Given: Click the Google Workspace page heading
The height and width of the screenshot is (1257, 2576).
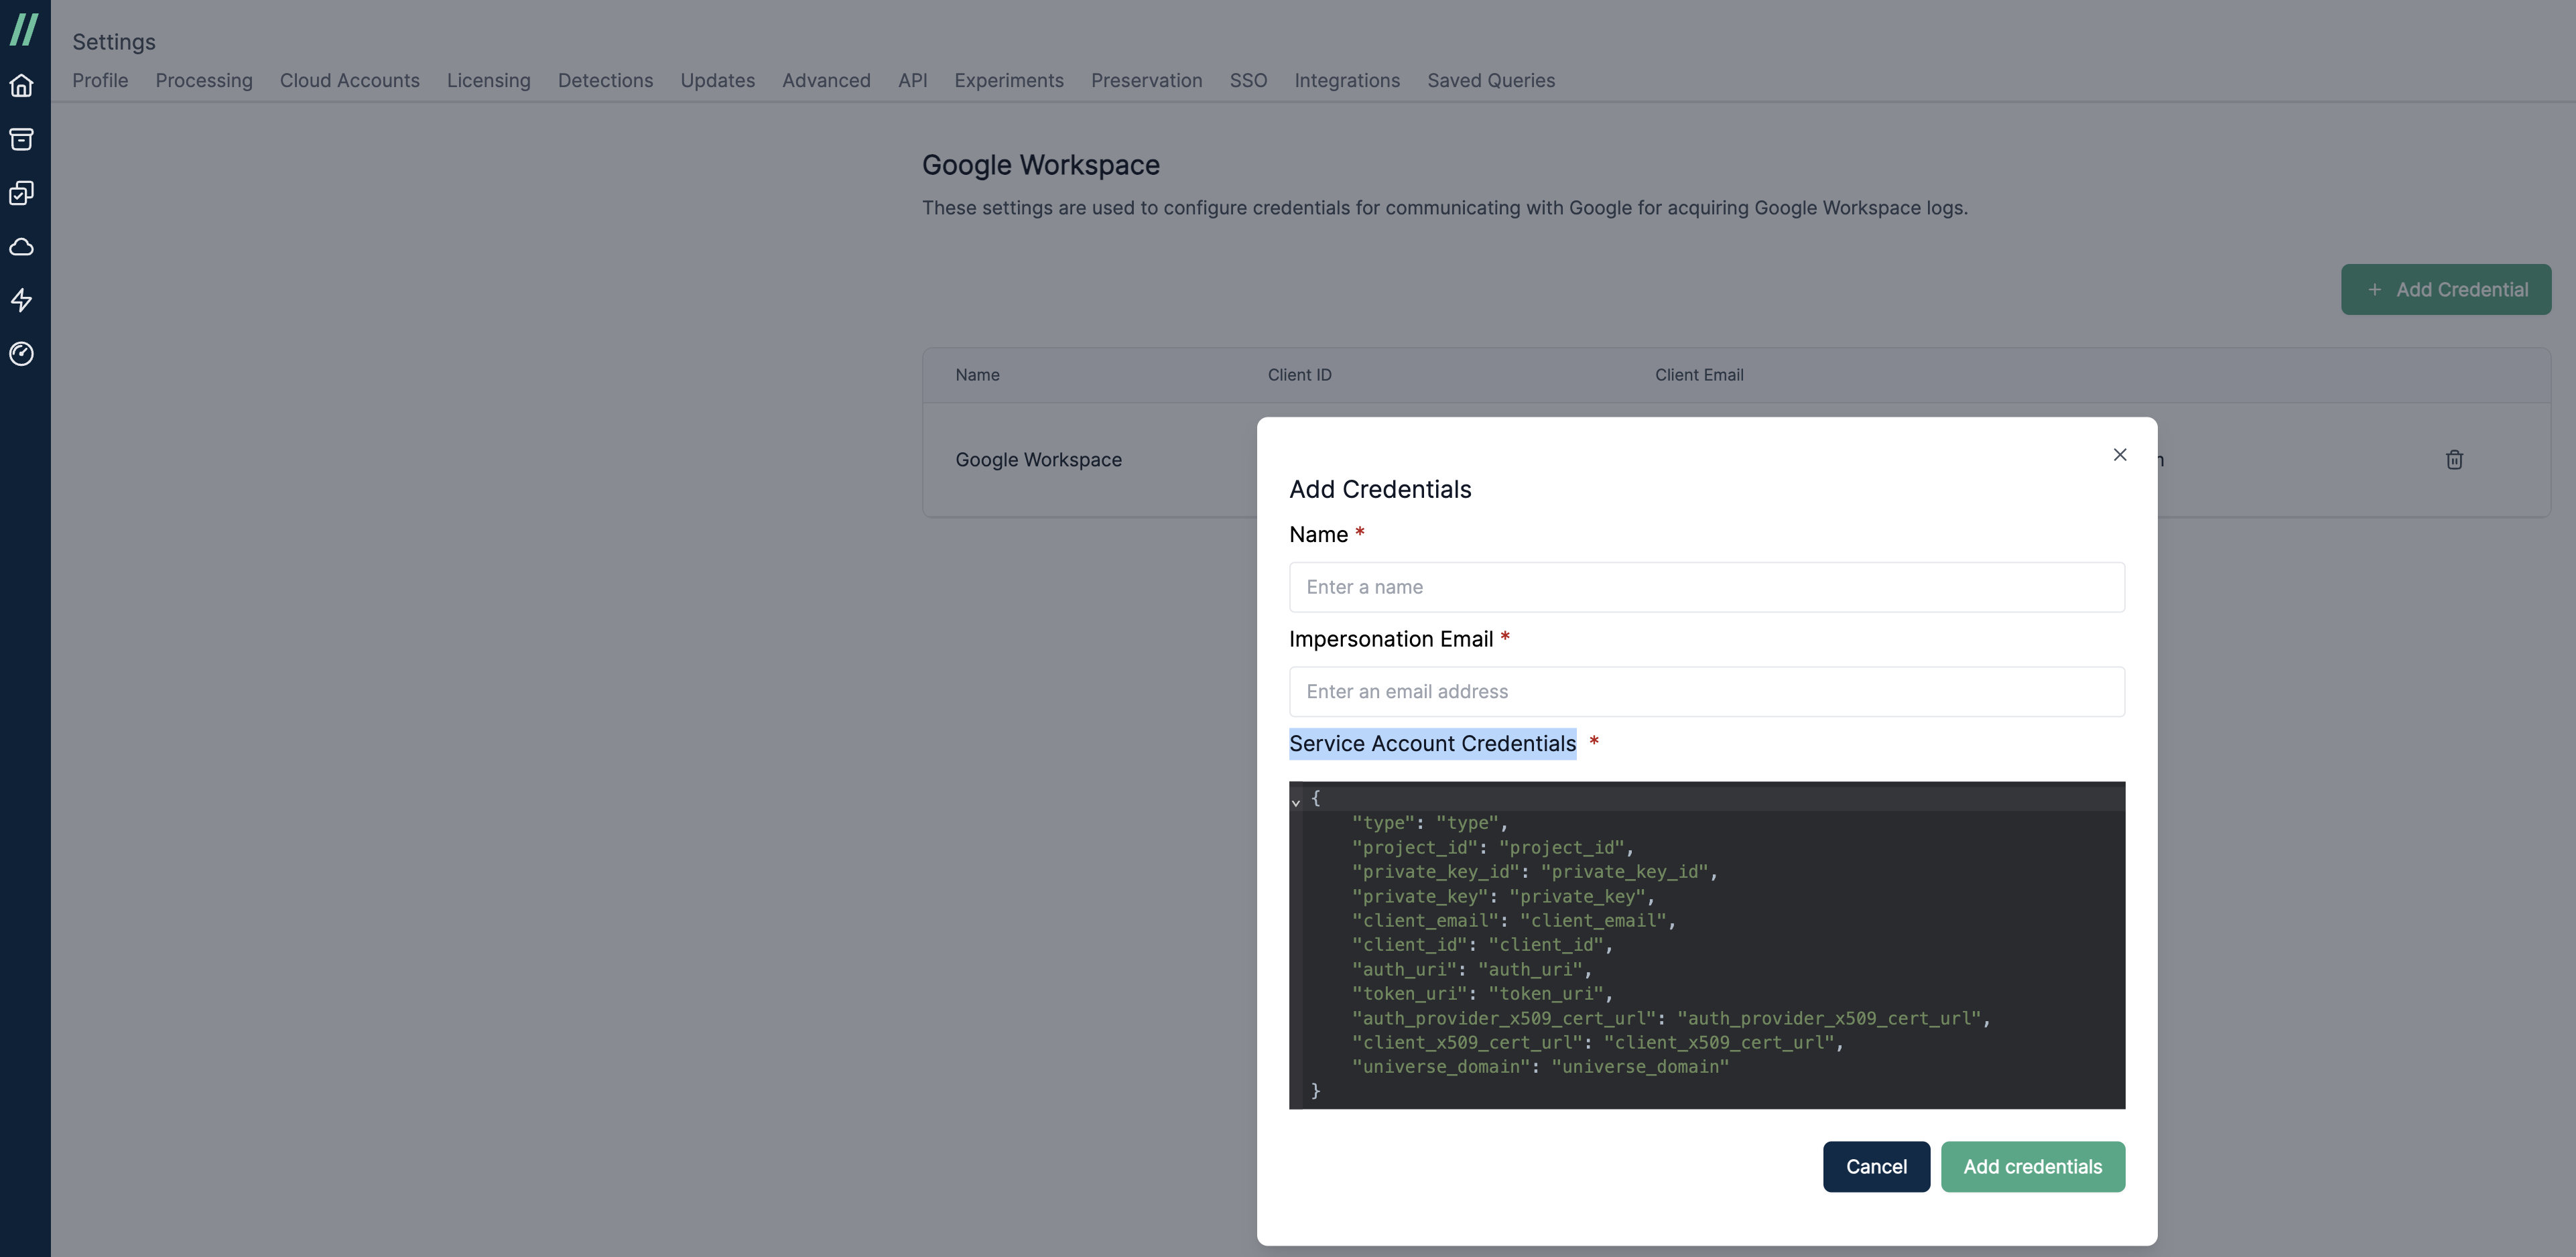Looking at the screenshot, I should [1041, 165].
